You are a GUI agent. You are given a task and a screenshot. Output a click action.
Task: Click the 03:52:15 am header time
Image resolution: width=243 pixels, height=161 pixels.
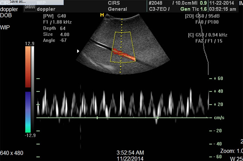pyautogui.click(x=223, y=9)
